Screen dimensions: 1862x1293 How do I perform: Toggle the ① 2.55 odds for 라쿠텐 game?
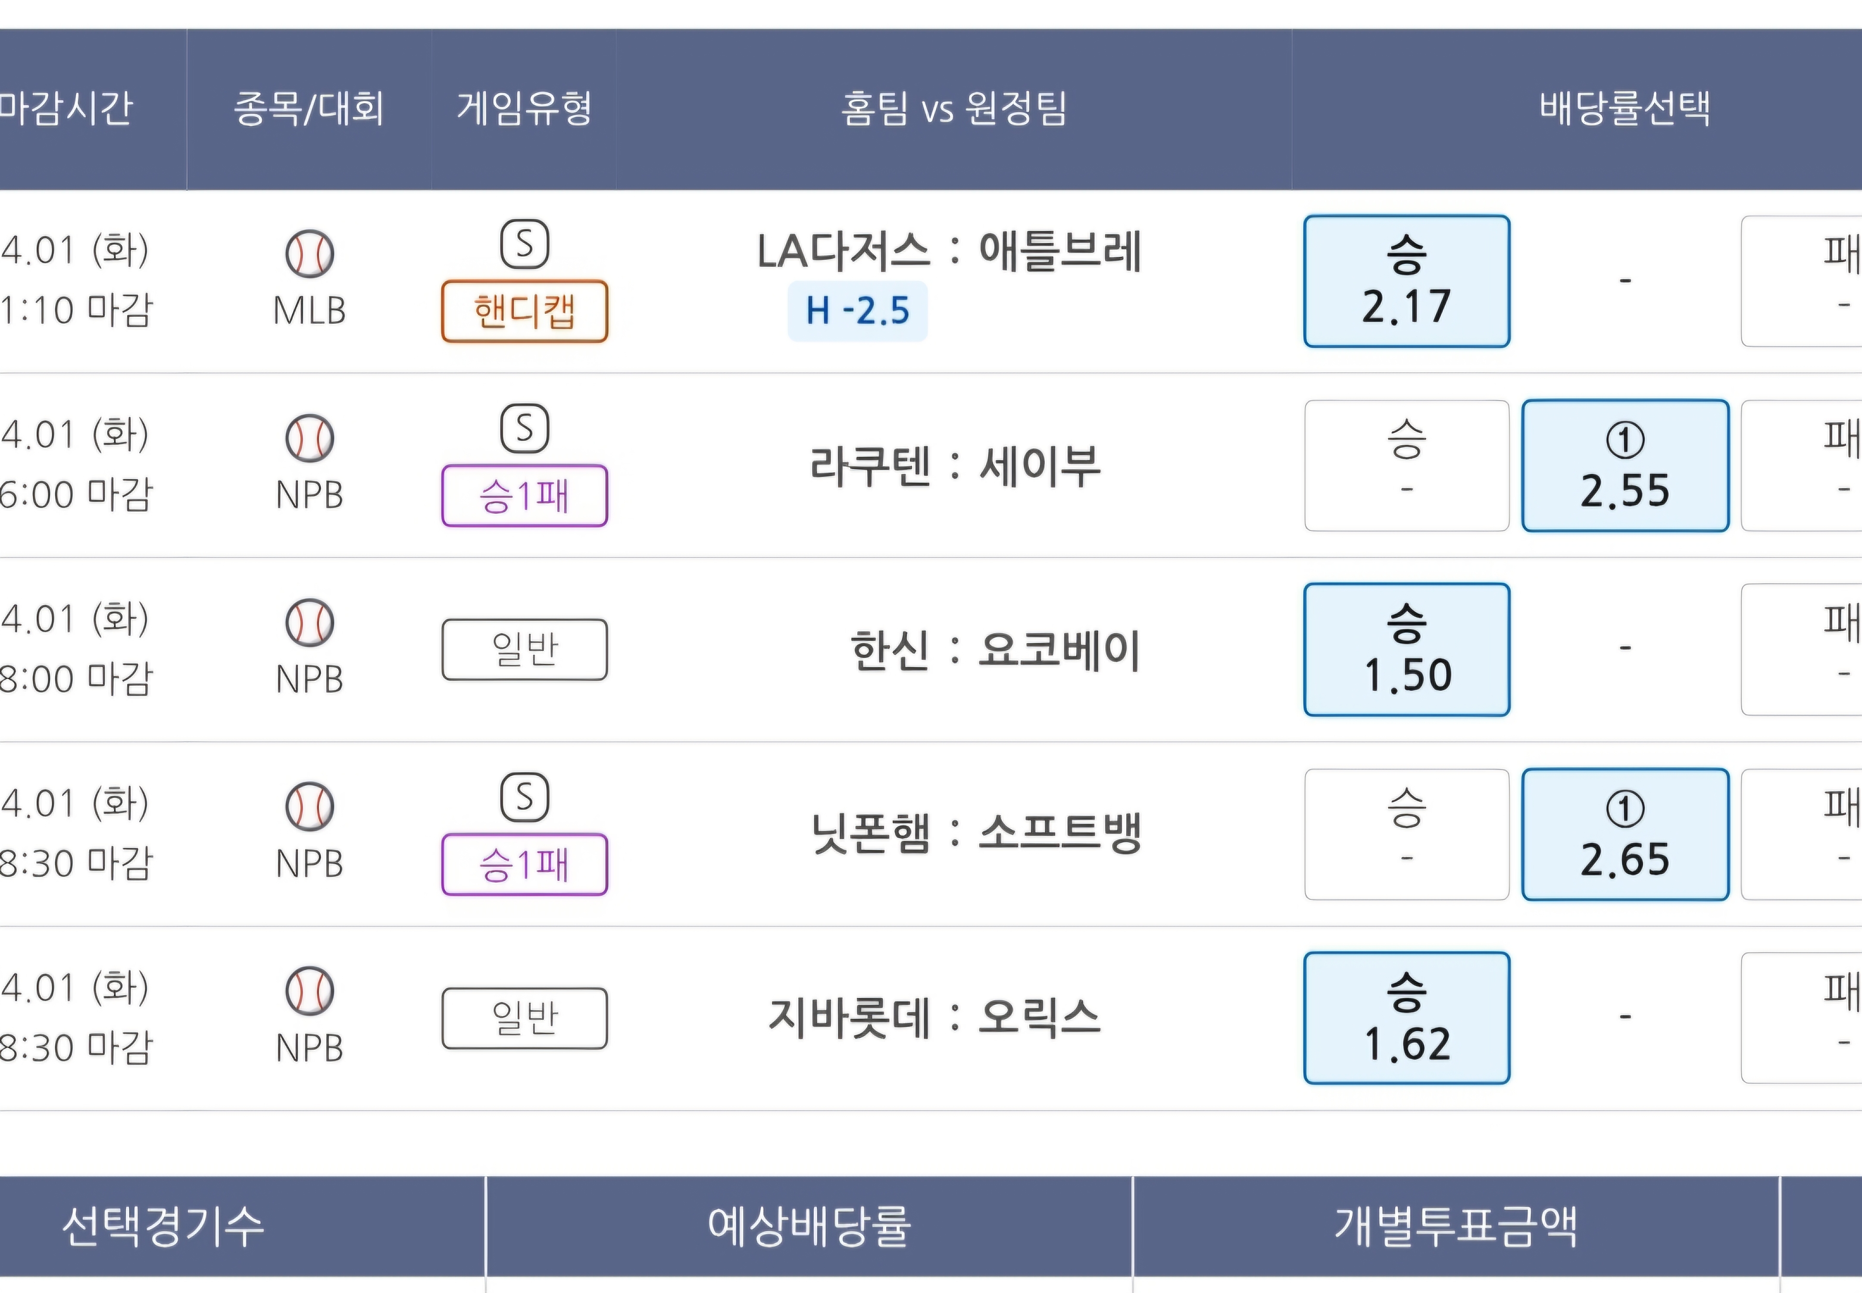click(1625, 466)
